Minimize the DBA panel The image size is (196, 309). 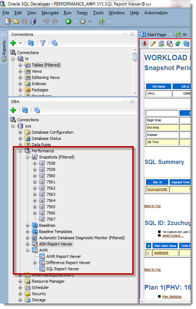click(x=133, y=102)
